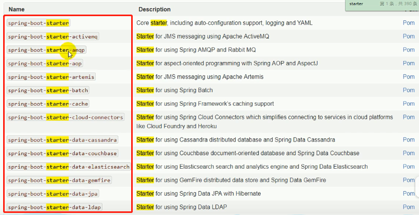Click the Spring AOP and AspectJ description
Viewport: 419px width, 215px height.
[x=227, y=64]
